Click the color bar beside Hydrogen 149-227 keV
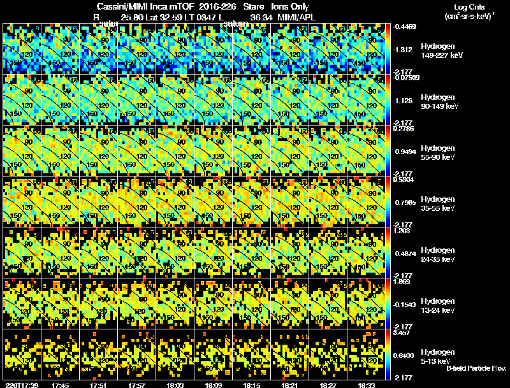The image size is (510, 388). pos(388,48)
